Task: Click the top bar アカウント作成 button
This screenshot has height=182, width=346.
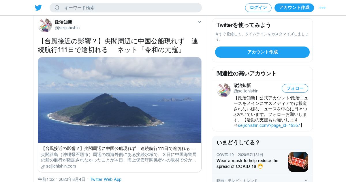Action: point(294,8)
